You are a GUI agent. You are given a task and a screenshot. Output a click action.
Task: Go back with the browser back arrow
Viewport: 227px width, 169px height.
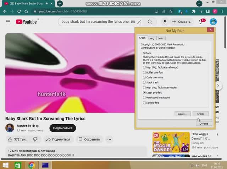[x=5, y=11]
